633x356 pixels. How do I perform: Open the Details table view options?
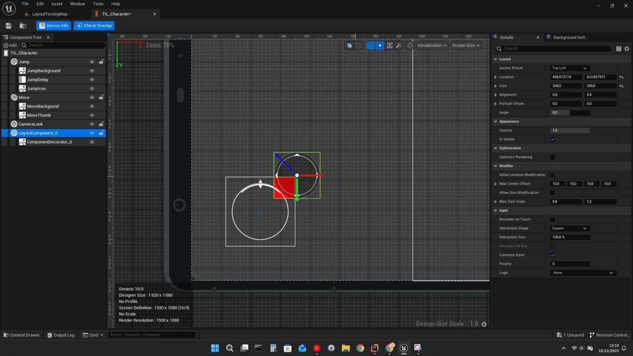(x=619, y=49)
